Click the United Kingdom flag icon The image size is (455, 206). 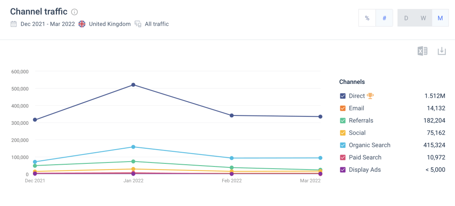pos(82,24)
